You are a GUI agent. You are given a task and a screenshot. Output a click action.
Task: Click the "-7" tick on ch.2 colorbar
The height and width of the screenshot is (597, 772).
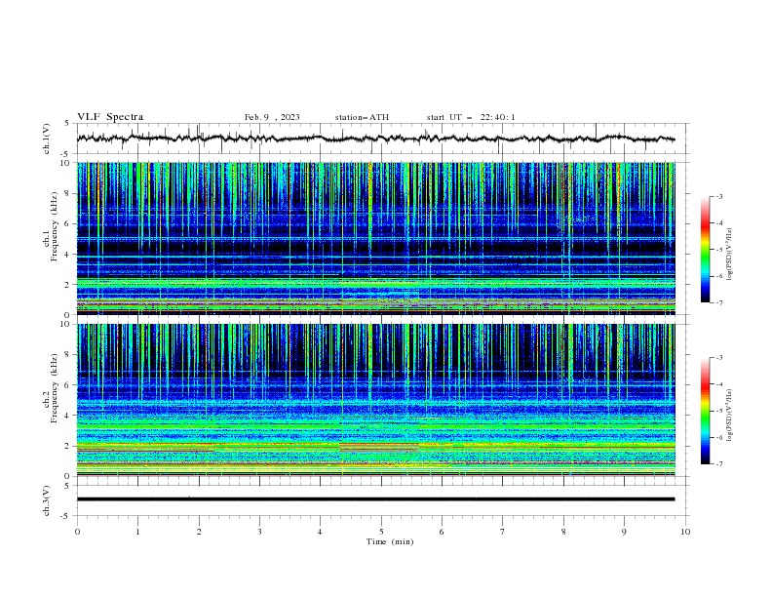click(719, 464)
